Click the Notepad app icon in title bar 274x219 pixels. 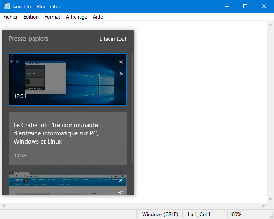7,6
